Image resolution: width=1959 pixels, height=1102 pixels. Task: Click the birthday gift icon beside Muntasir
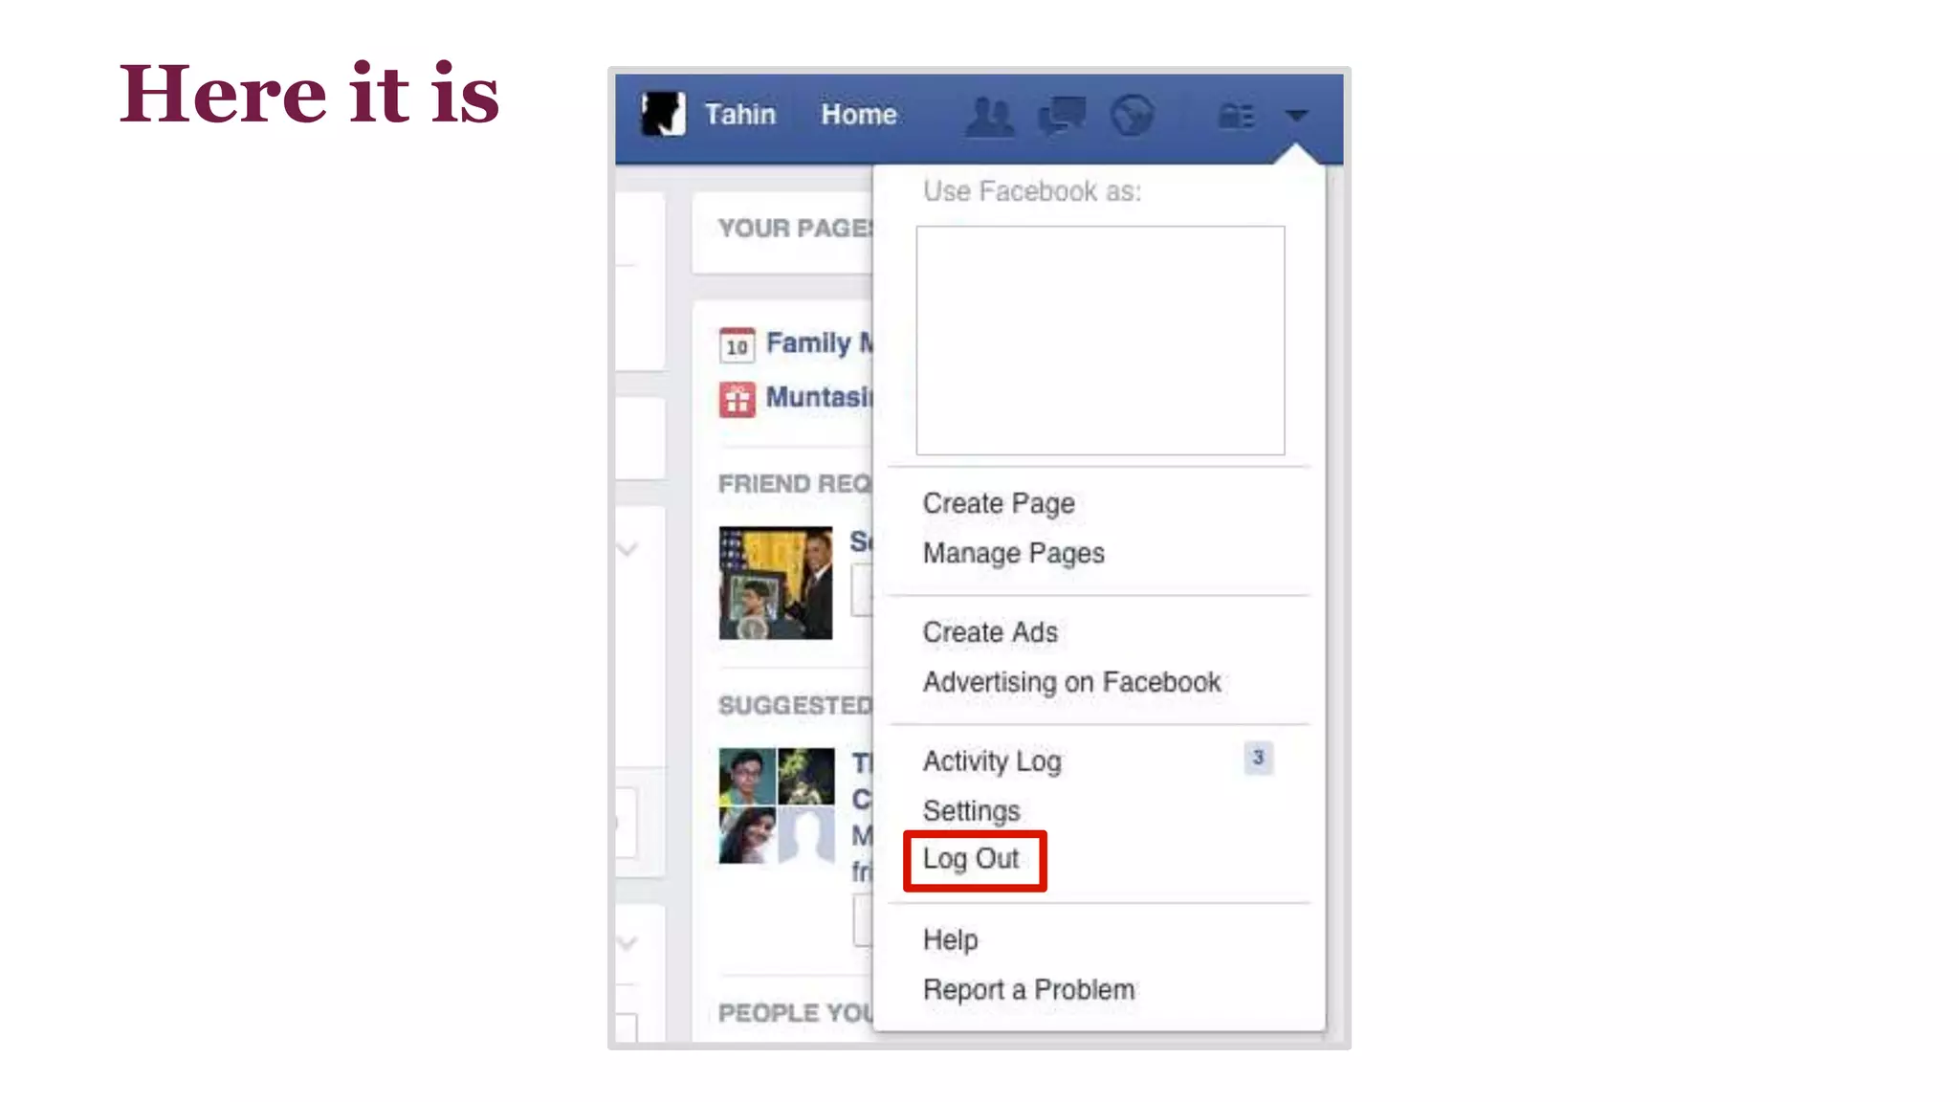point(737,399)
